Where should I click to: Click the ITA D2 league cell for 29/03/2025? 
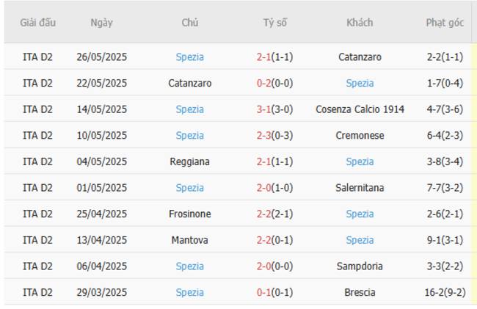37,292
